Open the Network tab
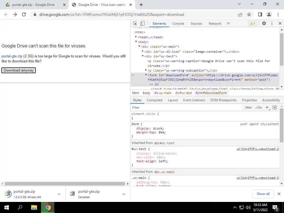 pyautogui.click(x=215, y=24)
